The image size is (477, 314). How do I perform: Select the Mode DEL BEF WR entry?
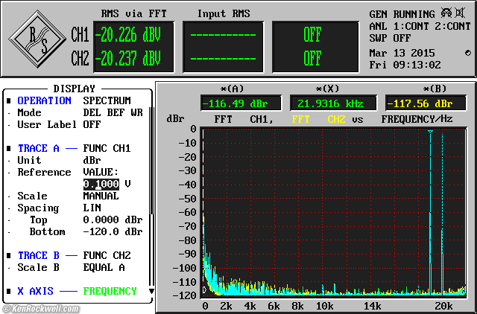click(113, 112)
